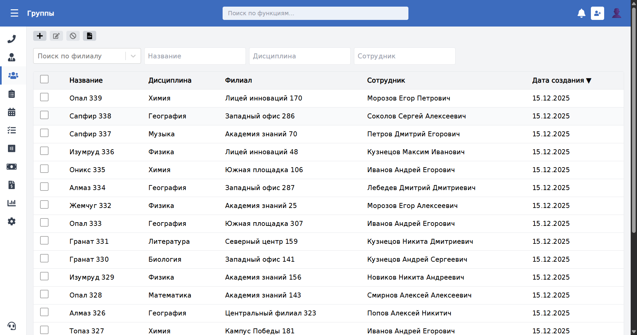Image resolution: width=637 pixels, height=335 pixels.
Task: Open notifications bell icon
Action: tap(581, 13)
